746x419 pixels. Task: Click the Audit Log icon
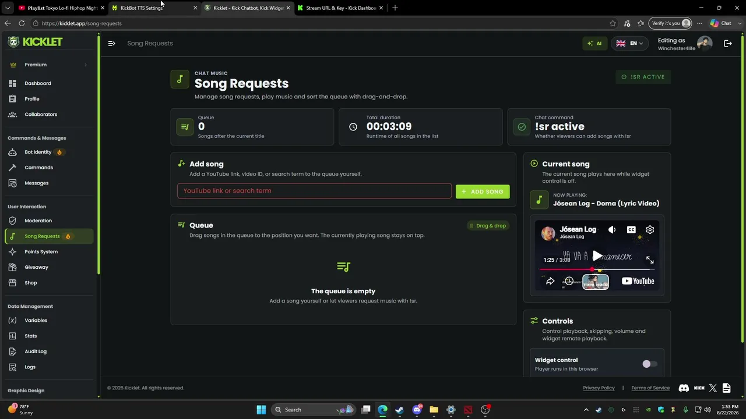coord(12,351)
